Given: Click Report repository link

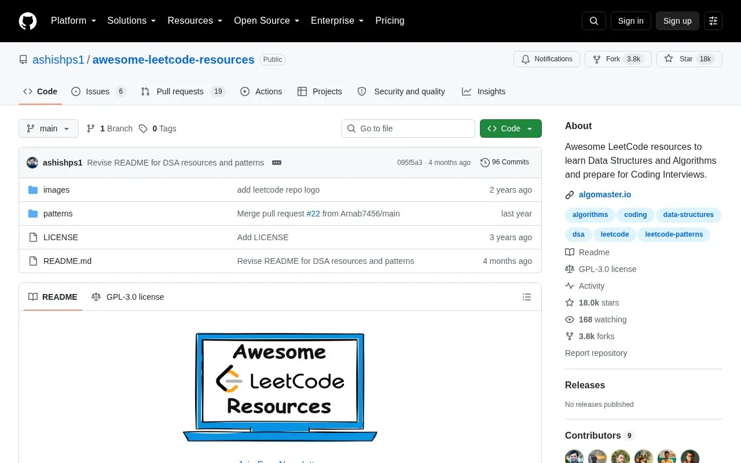Looking at the screenshot, I should [596, 353].
